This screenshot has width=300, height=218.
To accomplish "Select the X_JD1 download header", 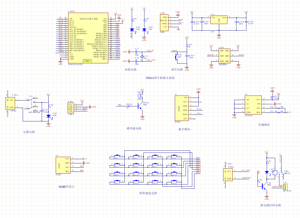I will click(71, 108).
